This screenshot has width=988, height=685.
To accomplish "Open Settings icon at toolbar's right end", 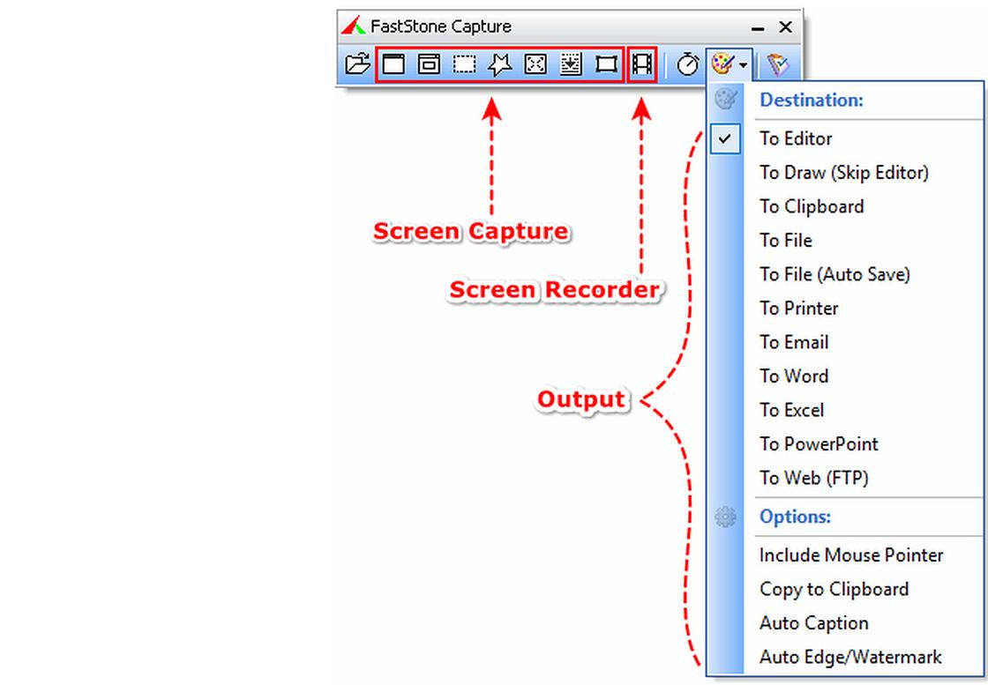I will click(777, 64).
